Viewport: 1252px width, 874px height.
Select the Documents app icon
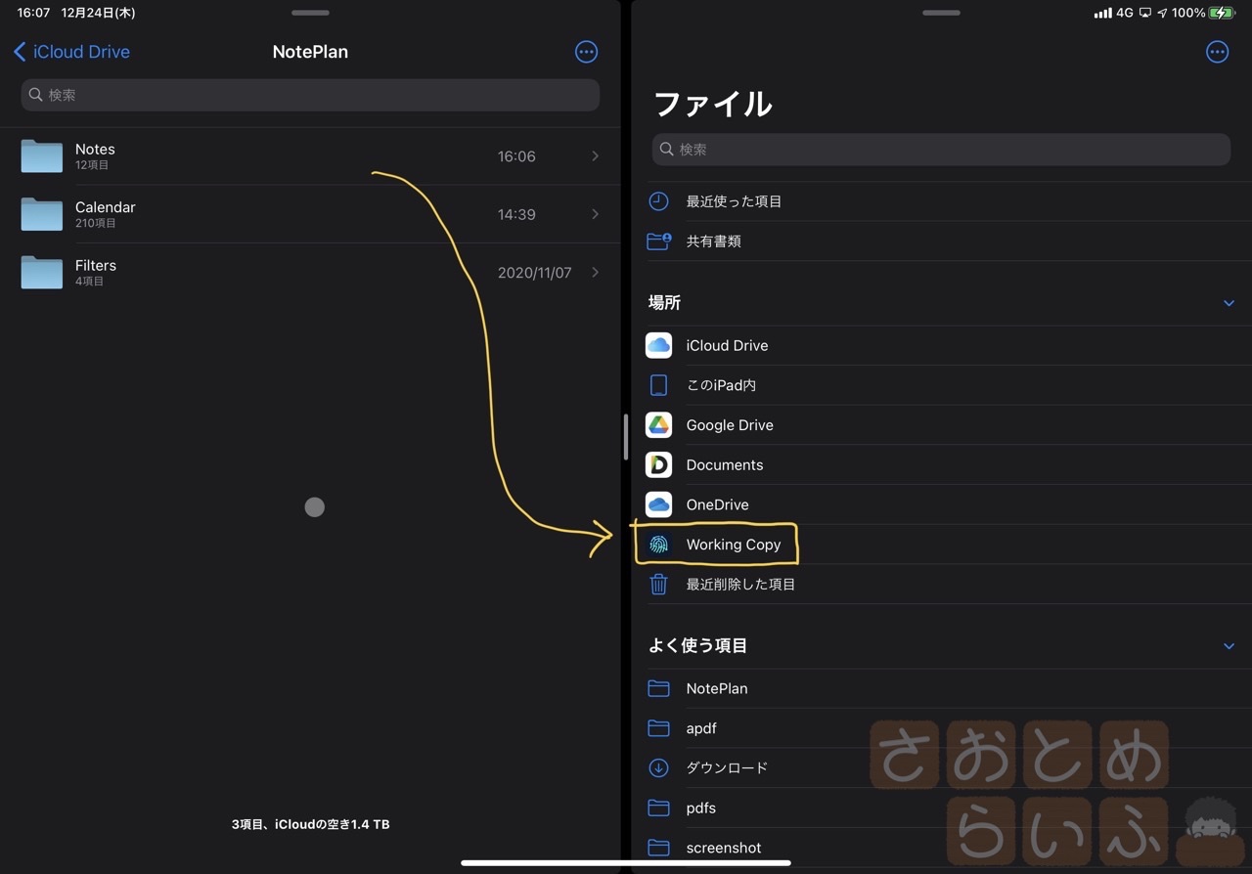tap(659, 464)
